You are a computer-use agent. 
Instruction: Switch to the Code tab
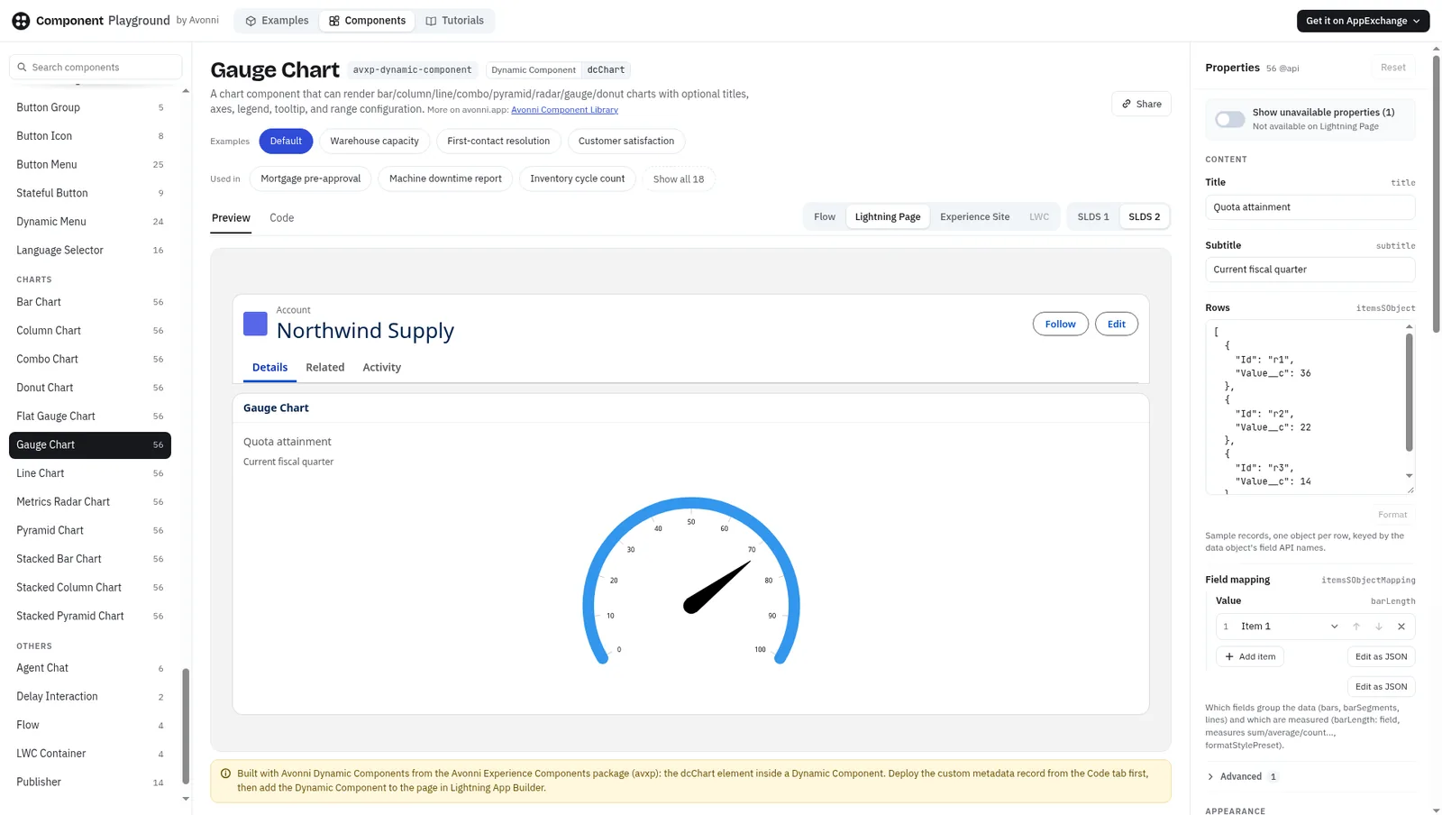pyautogui.click(x=282, y=217)
